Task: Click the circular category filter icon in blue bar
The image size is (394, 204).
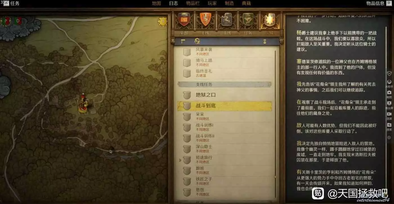Action: click(x=197, y=41)
